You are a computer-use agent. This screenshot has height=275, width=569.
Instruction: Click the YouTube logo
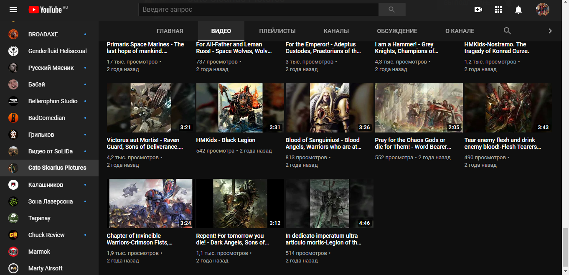pyautogui.click(x=45, y=10)
